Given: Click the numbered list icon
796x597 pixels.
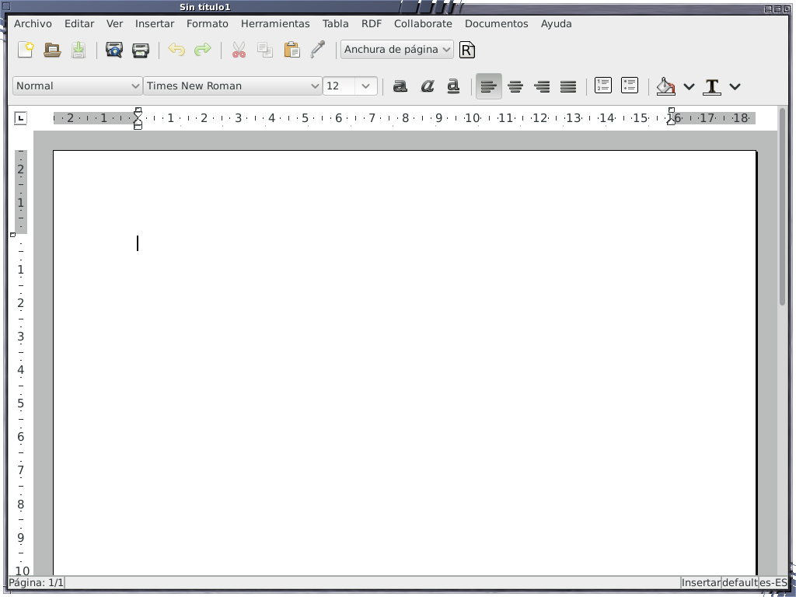Looking at the screenshot, I should pos(603,86).
